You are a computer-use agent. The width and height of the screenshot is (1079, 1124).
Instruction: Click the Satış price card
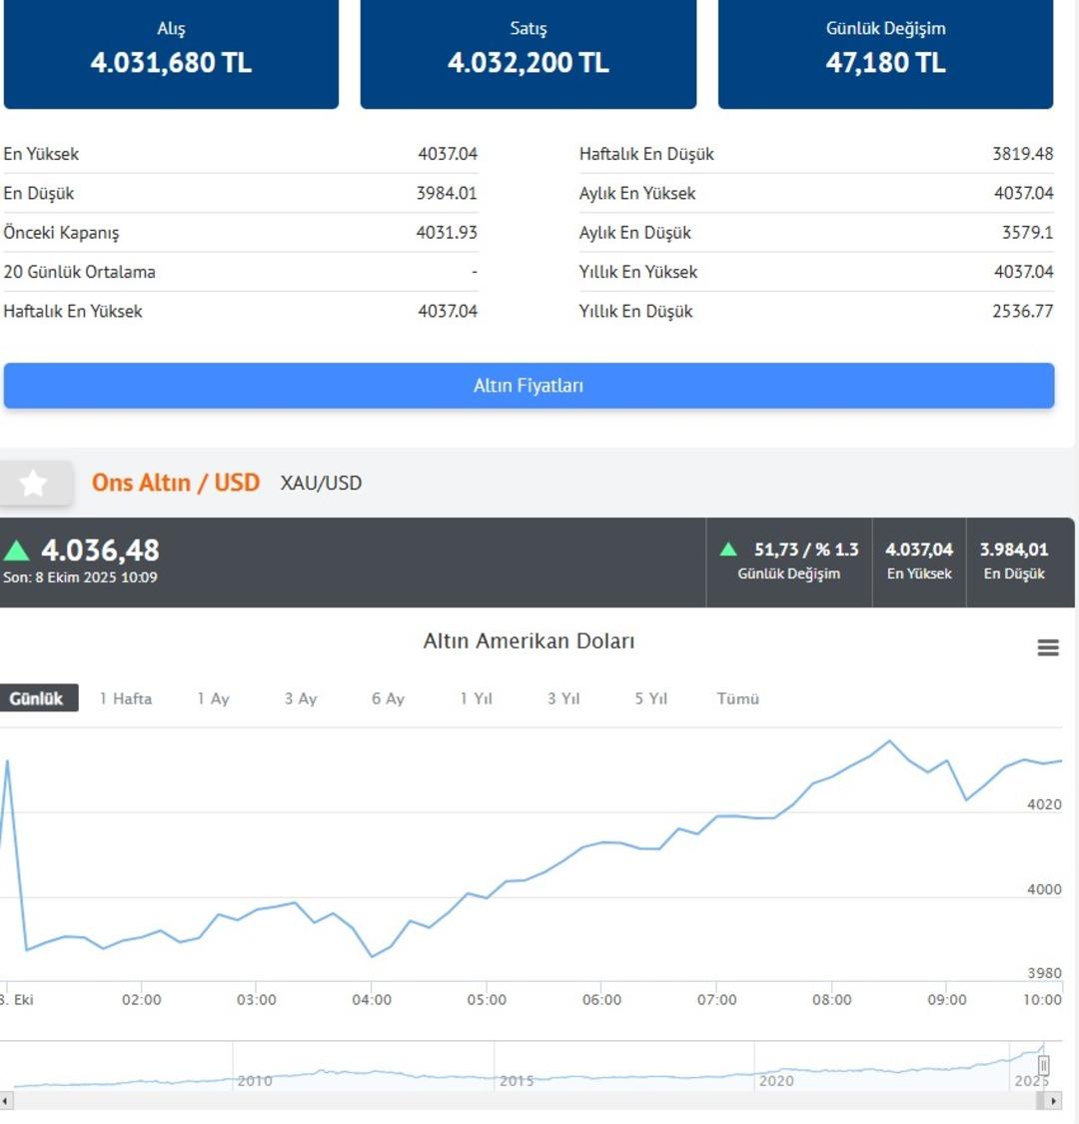tap(528, 52)
